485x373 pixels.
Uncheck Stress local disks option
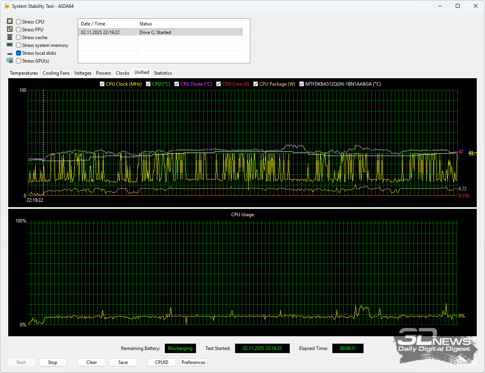[x=19, y=53]
